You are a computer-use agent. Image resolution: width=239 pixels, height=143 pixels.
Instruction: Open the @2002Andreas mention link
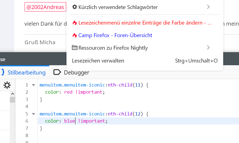click(x=46, y=7)
